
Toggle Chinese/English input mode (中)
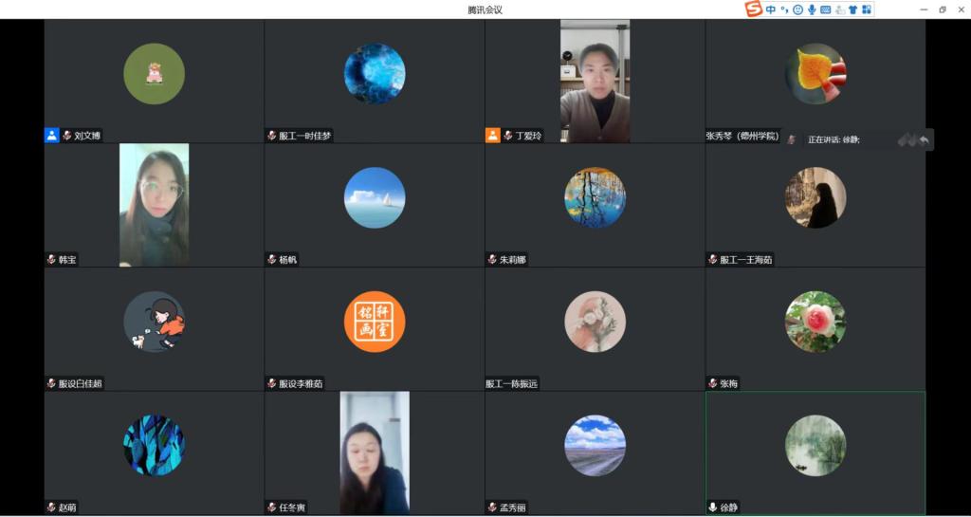point(771,9)
